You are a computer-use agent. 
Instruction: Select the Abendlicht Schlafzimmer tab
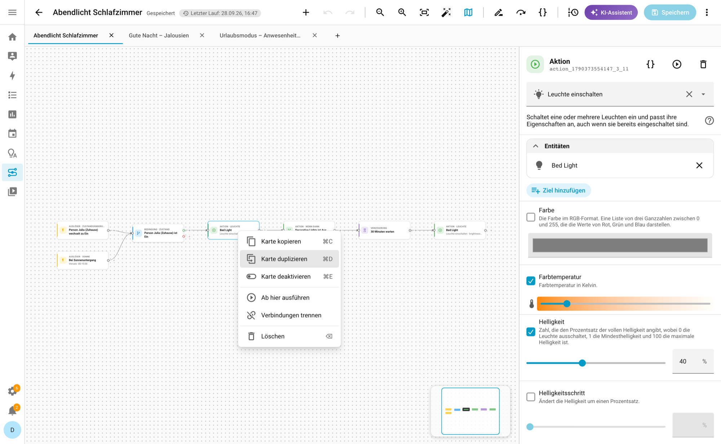point(66,35)
